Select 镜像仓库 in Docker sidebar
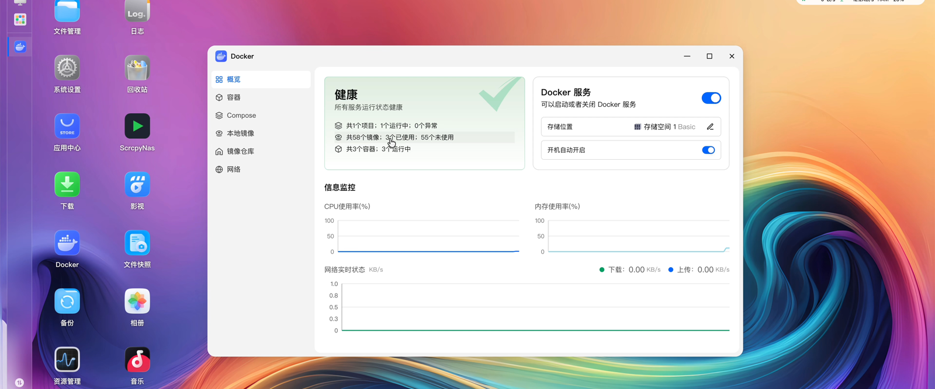Screen dimensions: 935x389 (261, 152)
